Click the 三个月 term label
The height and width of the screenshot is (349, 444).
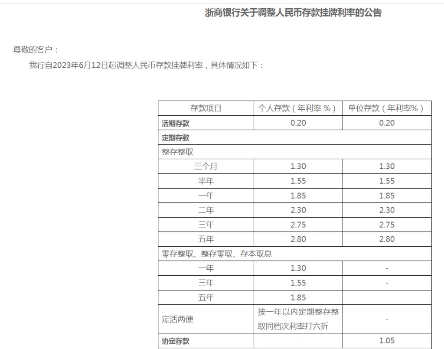pyautogui.click(x=206, y=166)
